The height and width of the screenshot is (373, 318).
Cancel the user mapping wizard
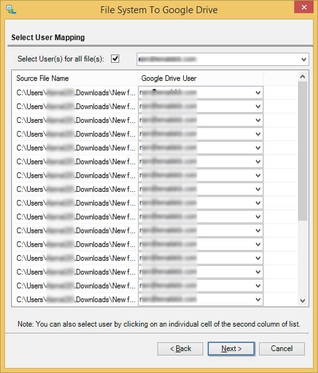click(282, 349)
